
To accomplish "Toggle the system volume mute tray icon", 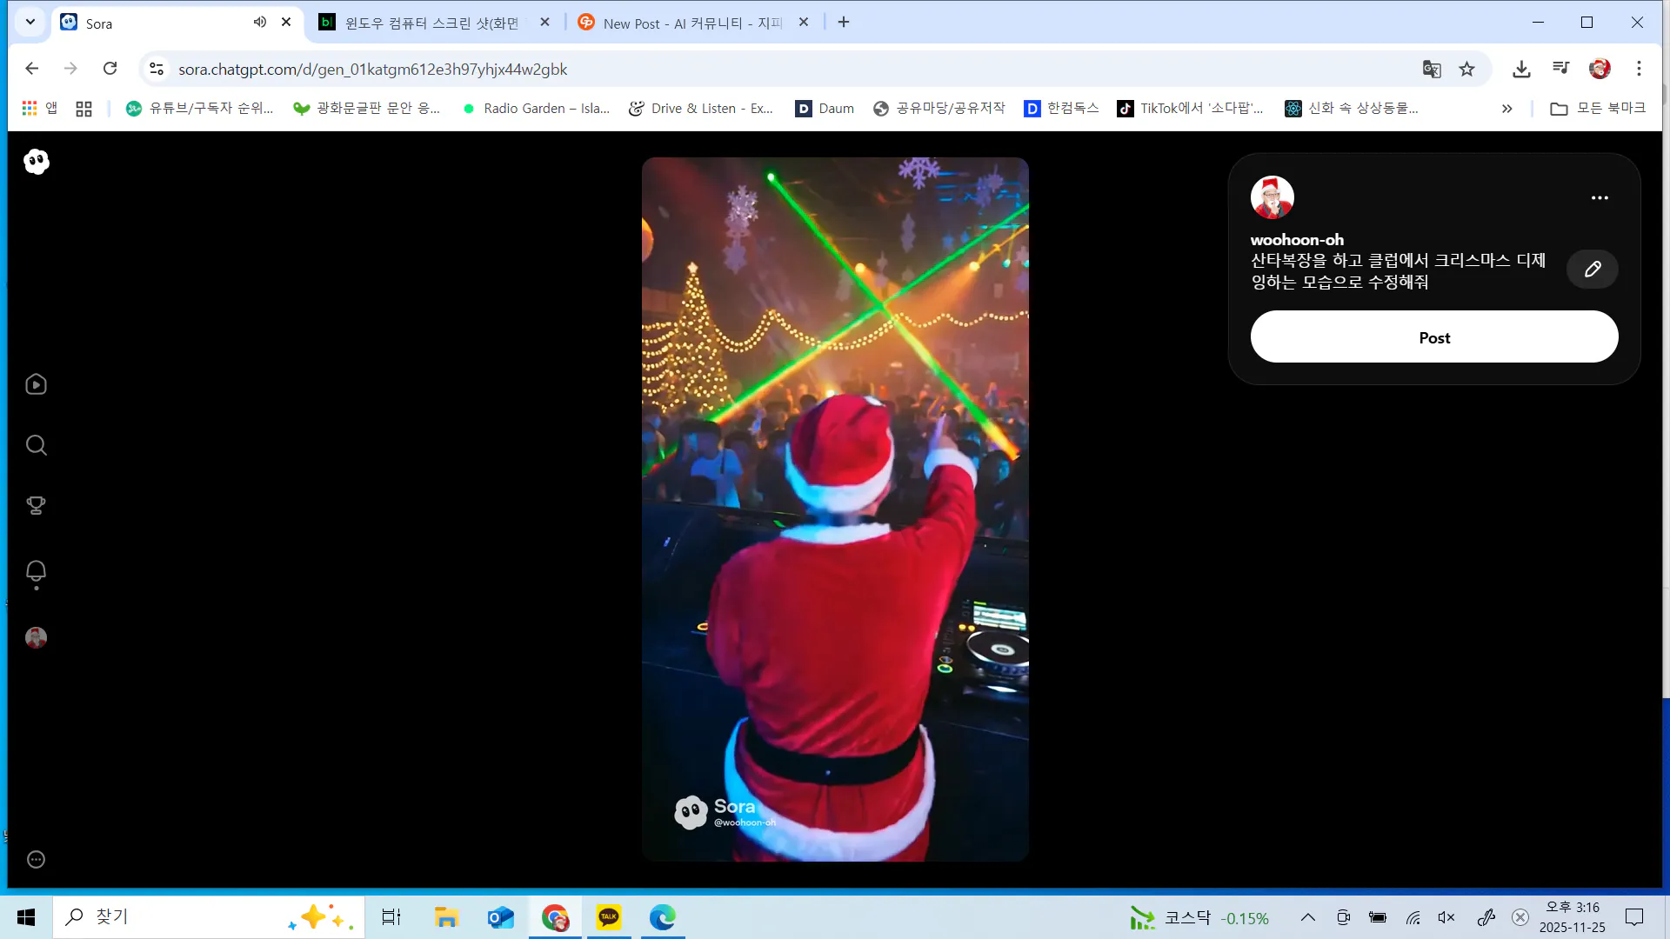I will point(1446,917).
